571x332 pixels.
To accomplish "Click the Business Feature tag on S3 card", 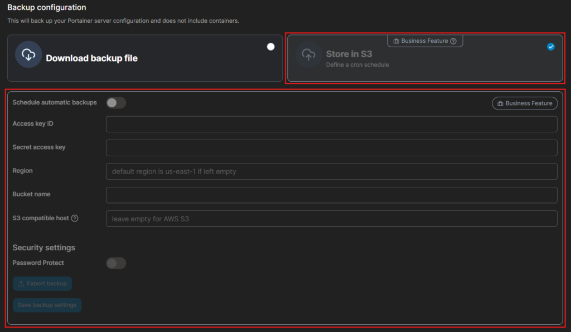I will click(425, 41).
